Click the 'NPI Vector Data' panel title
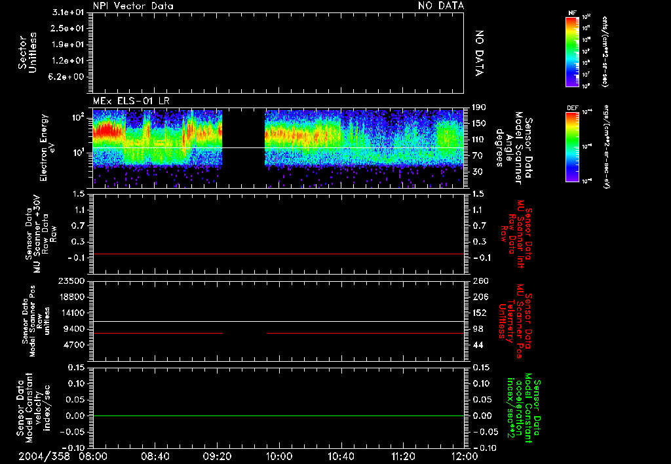The image size is (671, 464). coord(132,6)
